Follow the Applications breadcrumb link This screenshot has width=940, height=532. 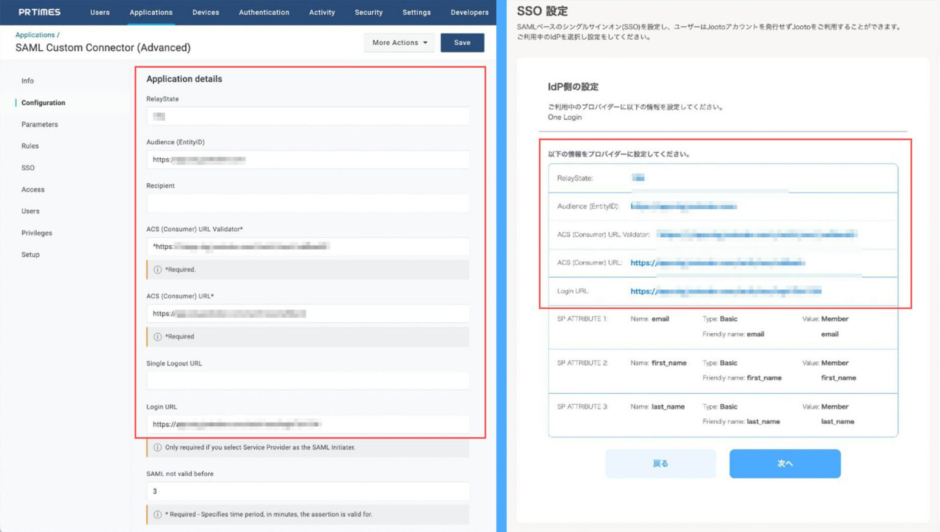(x=35, y=35)
